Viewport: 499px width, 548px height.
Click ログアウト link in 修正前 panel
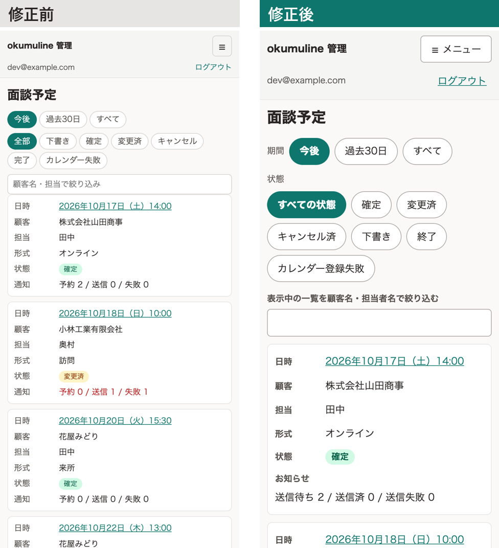coord(213,67)
